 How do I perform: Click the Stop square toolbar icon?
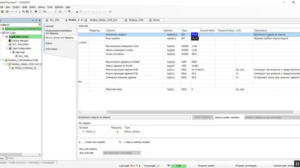(77, 12)
